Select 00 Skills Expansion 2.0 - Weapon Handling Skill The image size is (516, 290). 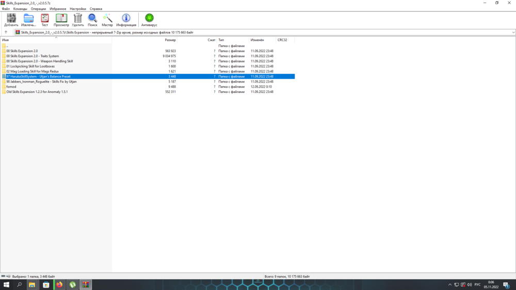coord(148,61)
